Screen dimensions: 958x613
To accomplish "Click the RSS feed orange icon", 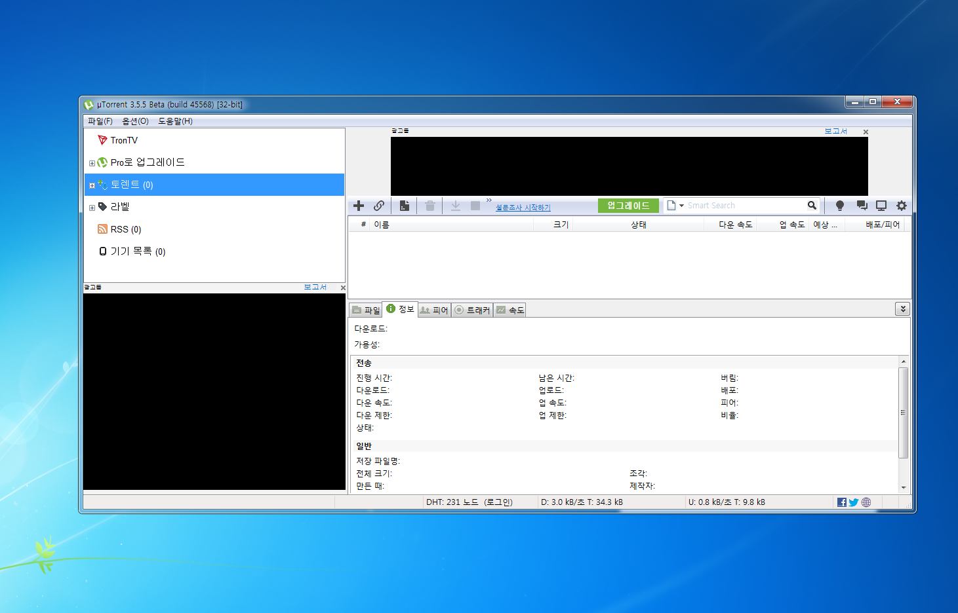I will (102, 229).
